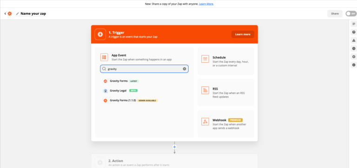The width and height of the screenshot is (357, 168).
Task: Open the Learn More link in banner
Action: pos(206,4)
